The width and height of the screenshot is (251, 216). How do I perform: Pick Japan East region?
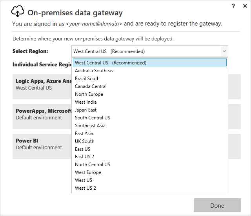85,110
